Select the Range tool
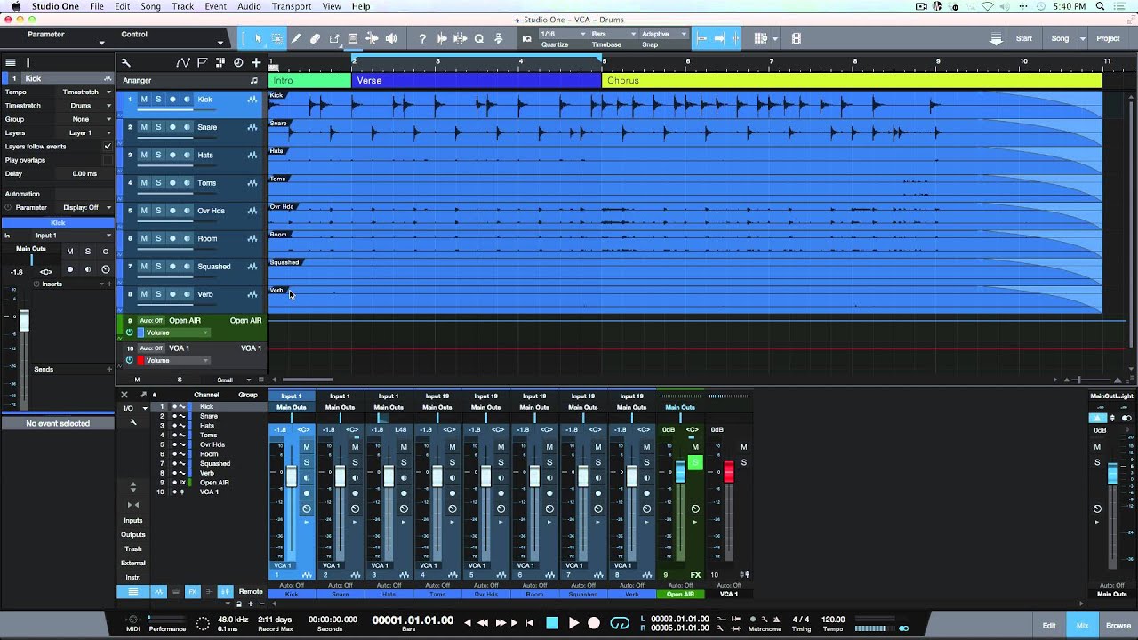 pos(277,38)
